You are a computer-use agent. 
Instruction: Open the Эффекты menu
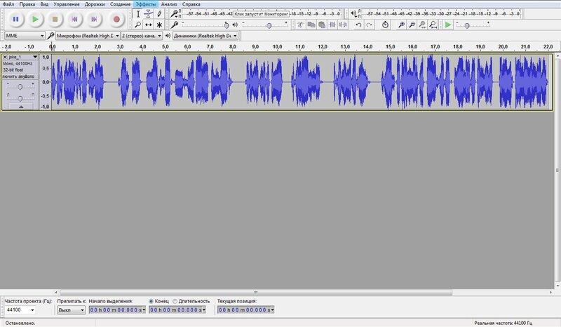click(x=145, y=4)
